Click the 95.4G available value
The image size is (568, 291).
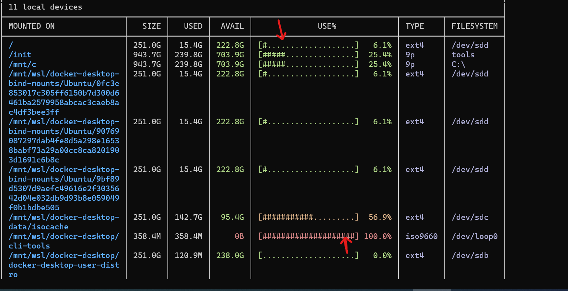click(x=232, y=217)
